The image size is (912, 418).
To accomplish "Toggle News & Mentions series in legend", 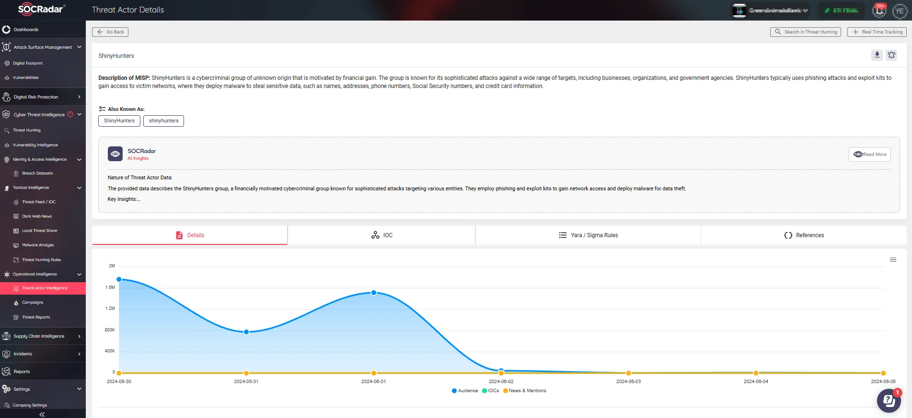I will [x=525, y=391].
